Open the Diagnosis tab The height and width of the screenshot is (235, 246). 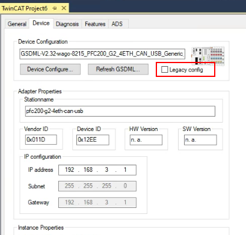click(67, 24)
